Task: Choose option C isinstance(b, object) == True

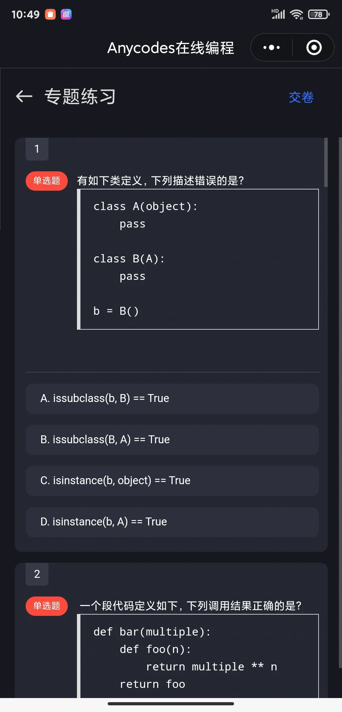Action: pos(172,481)
